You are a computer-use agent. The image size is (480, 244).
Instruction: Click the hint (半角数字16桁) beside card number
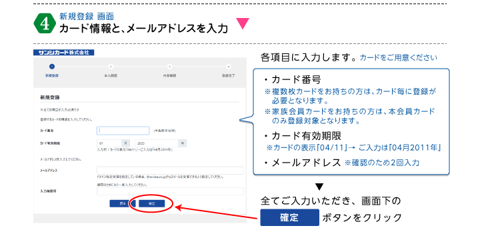coord(165,131)
